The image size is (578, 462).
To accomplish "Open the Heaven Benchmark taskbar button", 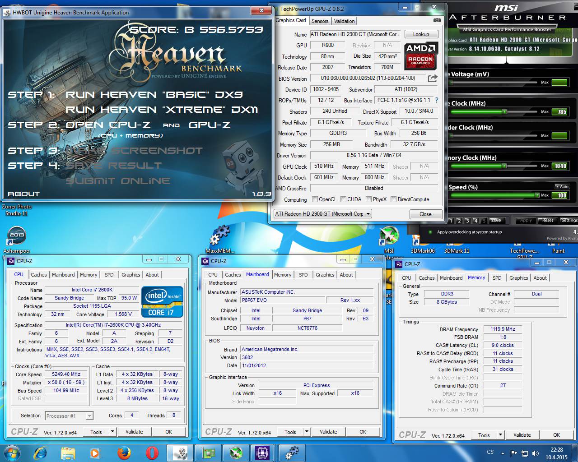I will coord(181,453).
